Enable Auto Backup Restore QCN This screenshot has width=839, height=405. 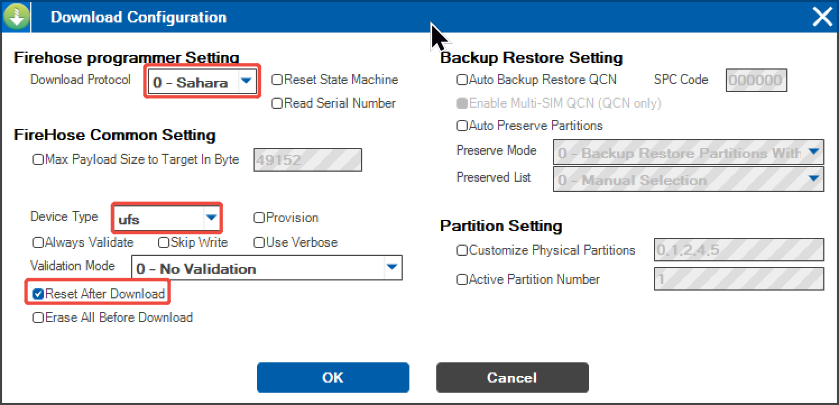[462, 80]
